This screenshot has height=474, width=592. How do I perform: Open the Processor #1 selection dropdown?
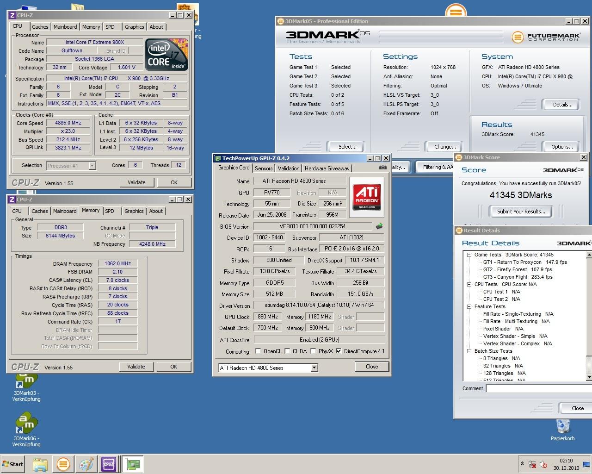point(92,166)
